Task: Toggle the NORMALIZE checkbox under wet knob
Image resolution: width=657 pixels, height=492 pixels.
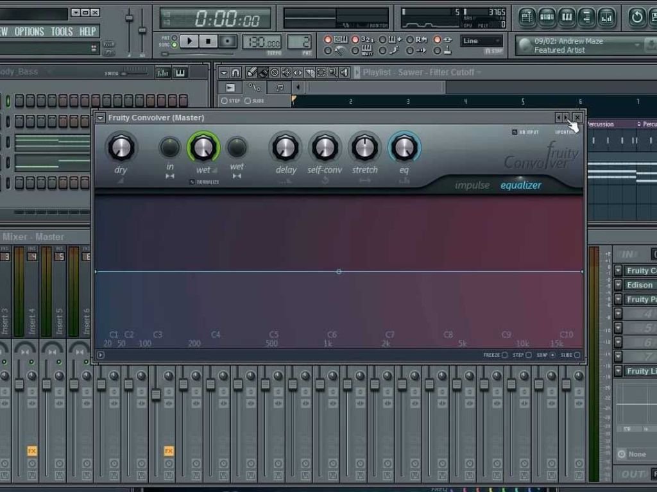Action: pyautogui.click(x=192, y=182)
